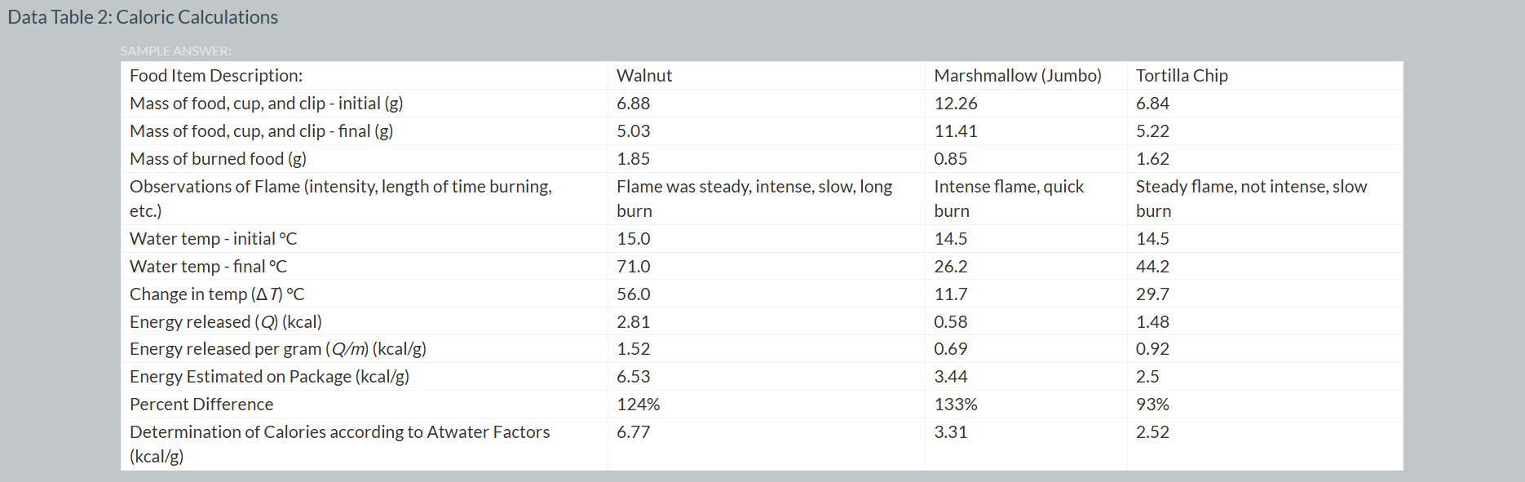Select the Walnut column header cell

(x=644, y=76)
